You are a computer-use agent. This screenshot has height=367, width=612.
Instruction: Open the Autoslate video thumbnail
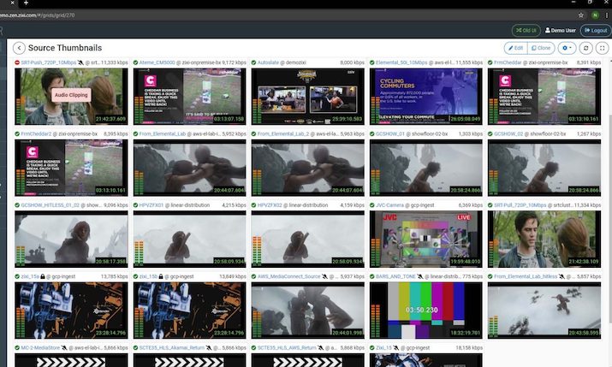click(x=307, y=97)
